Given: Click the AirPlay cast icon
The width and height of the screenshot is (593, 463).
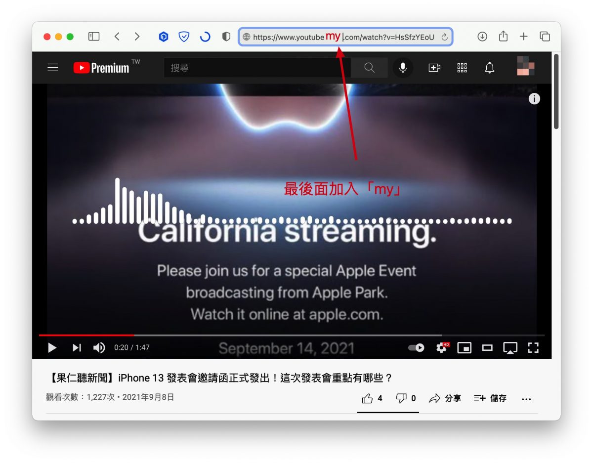Looking at the screenshot, I should (510, 348).
